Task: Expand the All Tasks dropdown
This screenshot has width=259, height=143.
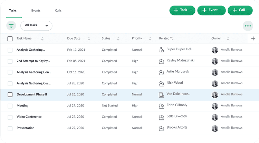Action: pyautogui.click(x=36, y=25)
